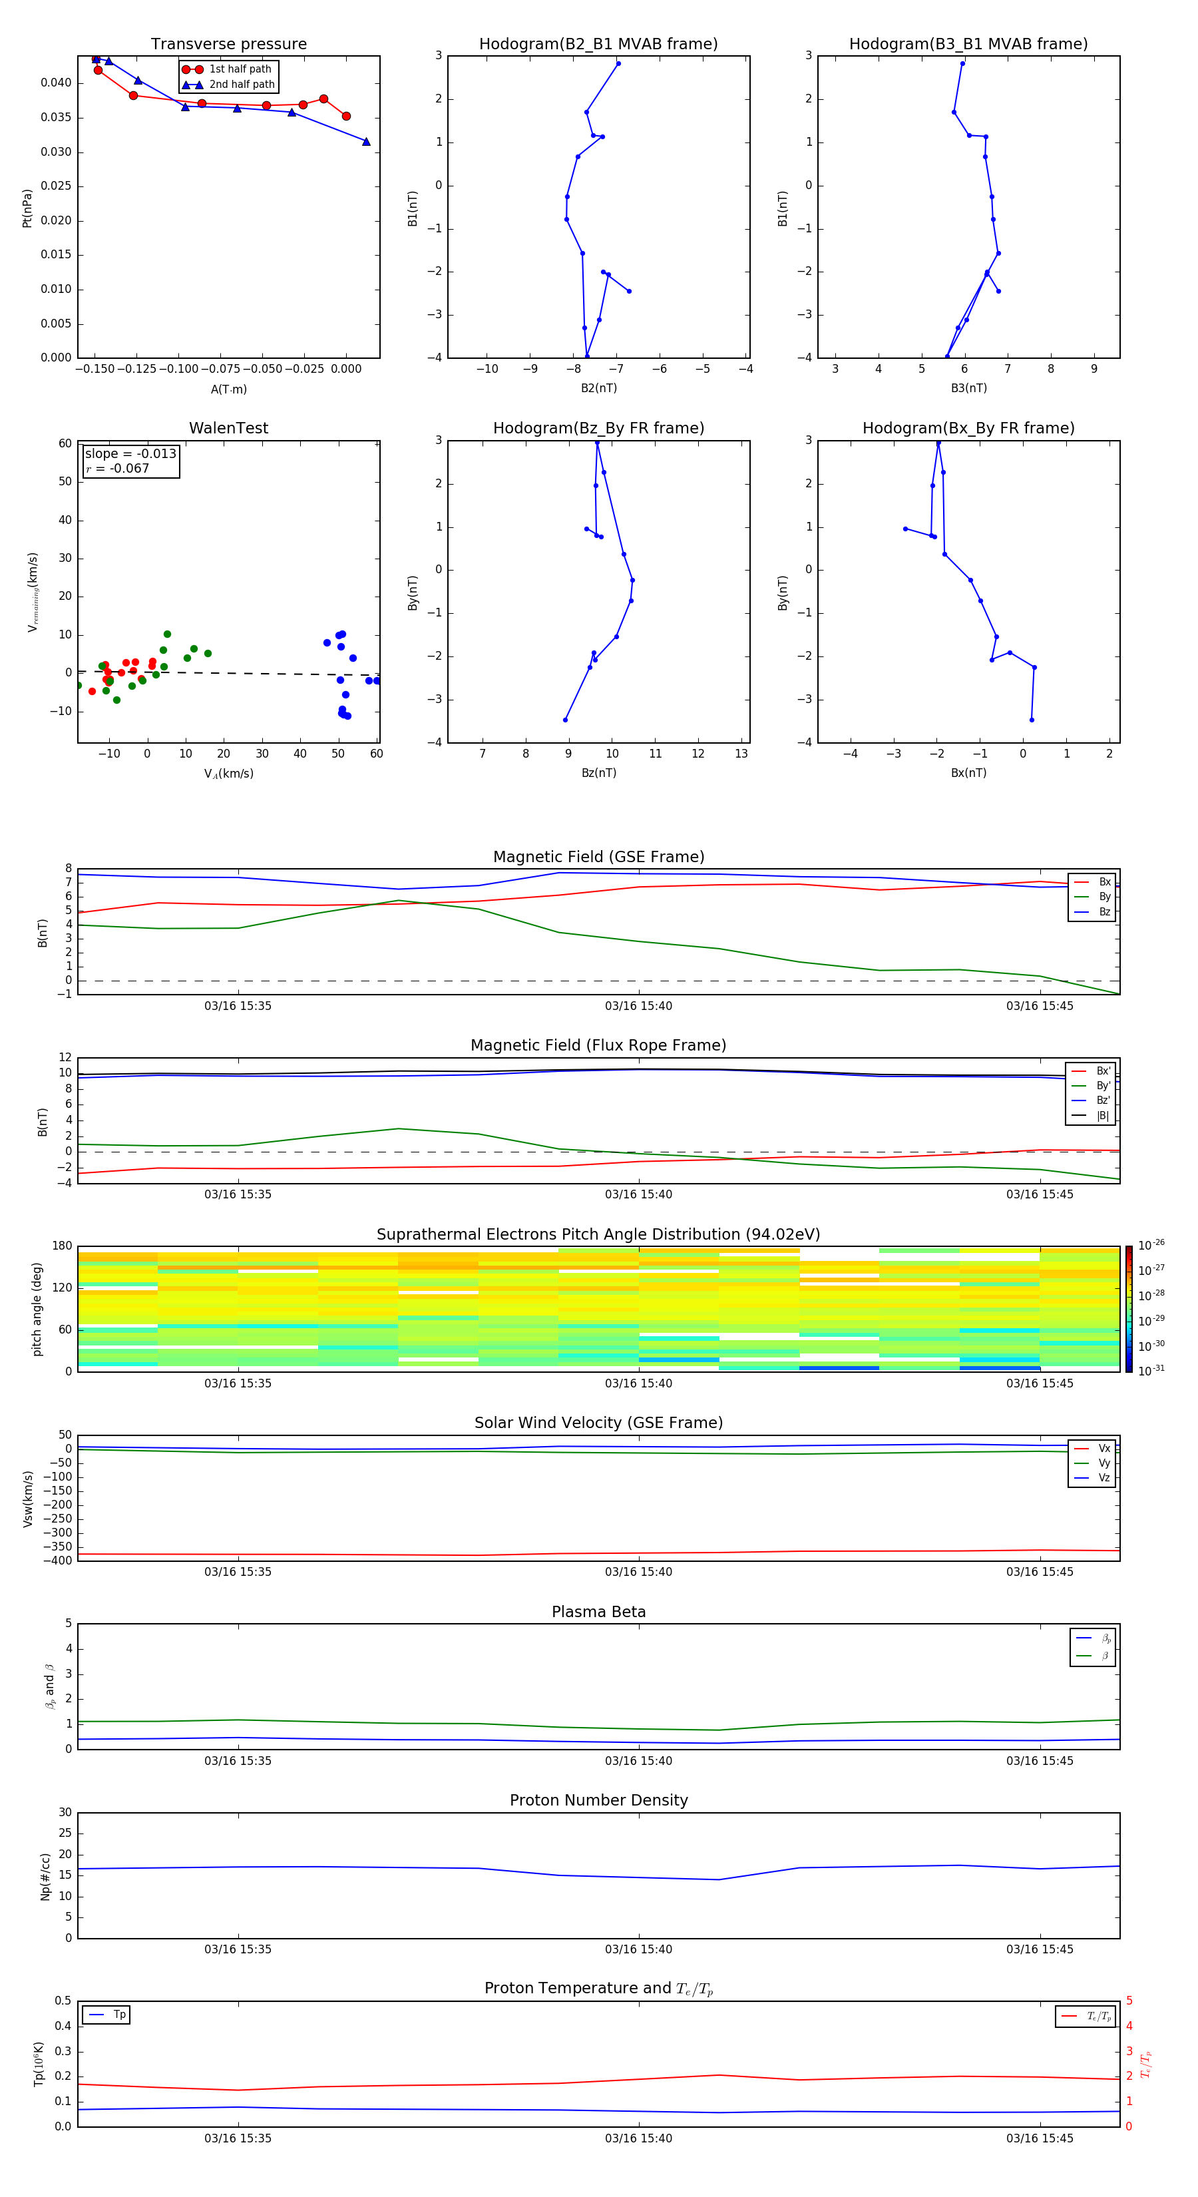Click the Suprathermal Electrons Pitch Angle Distribution title

pos(598,1234)
